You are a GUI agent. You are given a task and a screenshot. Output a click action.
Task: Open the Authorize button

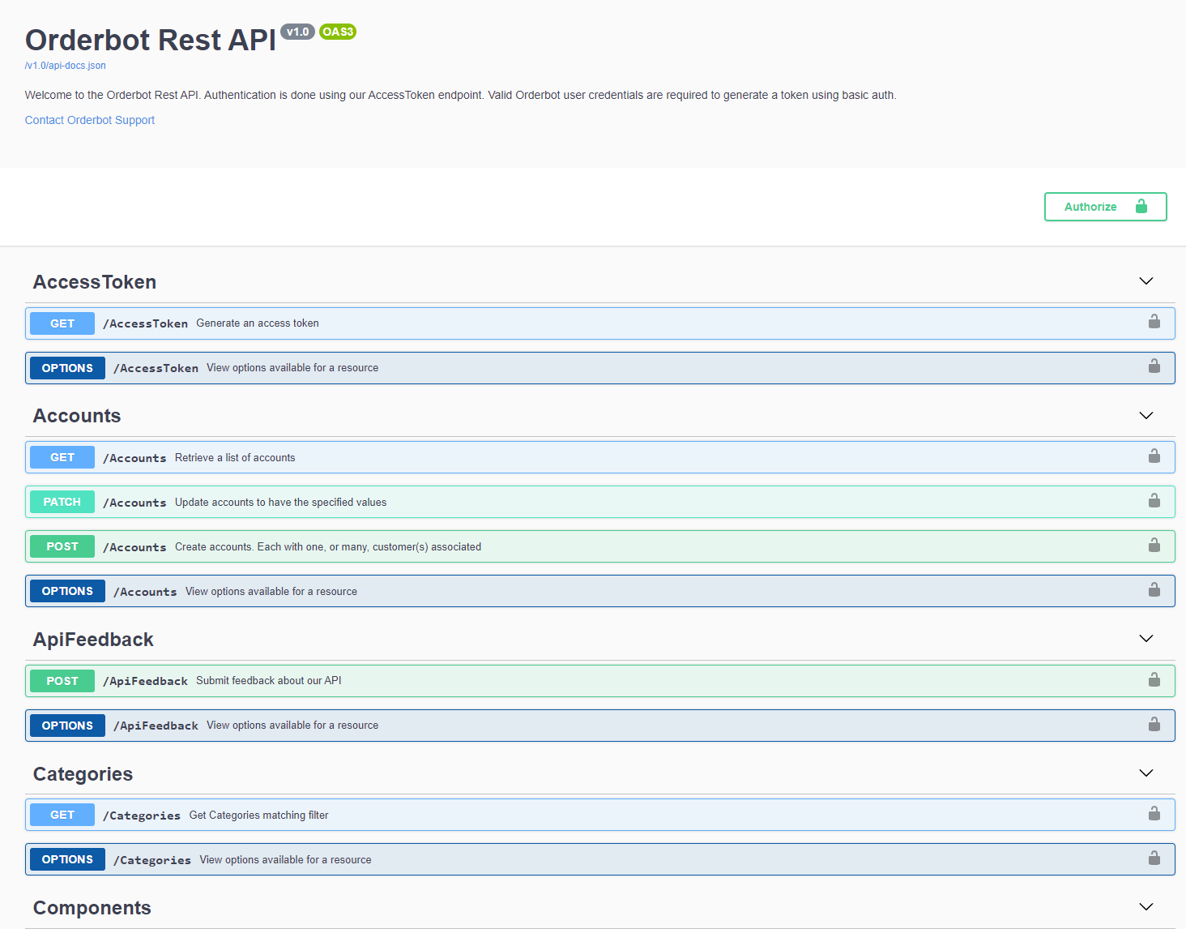pos(1105,207)
